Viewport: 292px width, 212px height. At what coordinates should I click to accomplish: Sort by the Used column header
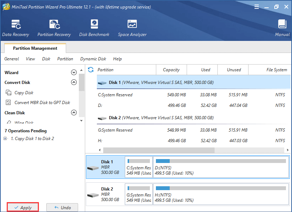(x=202, y=70)
